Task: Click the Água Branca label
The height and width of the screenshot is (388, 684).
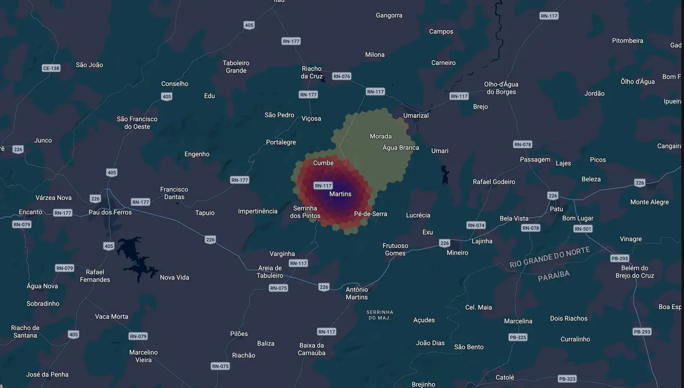Action: coord(401,148)
